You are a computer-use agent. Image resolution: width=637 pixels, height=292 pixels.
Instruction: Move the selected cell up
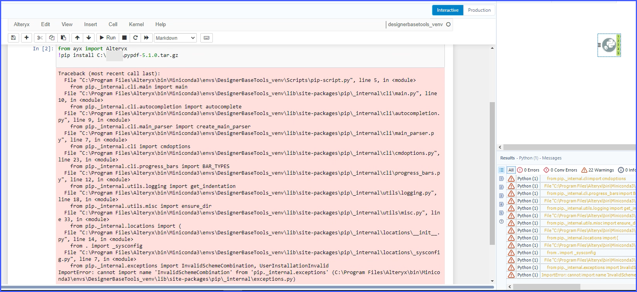click(77, 38)
